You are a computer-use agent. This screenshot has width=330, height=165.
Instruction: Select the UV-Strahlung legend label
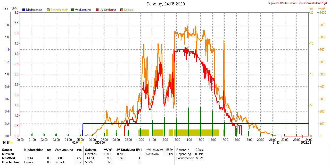click(x=108, y=10)
